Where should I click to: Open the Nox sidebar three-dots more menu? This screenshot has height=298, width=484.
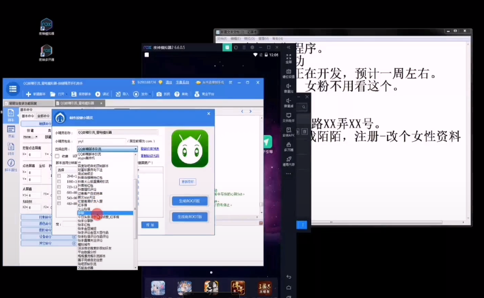(x=288, y=174)
